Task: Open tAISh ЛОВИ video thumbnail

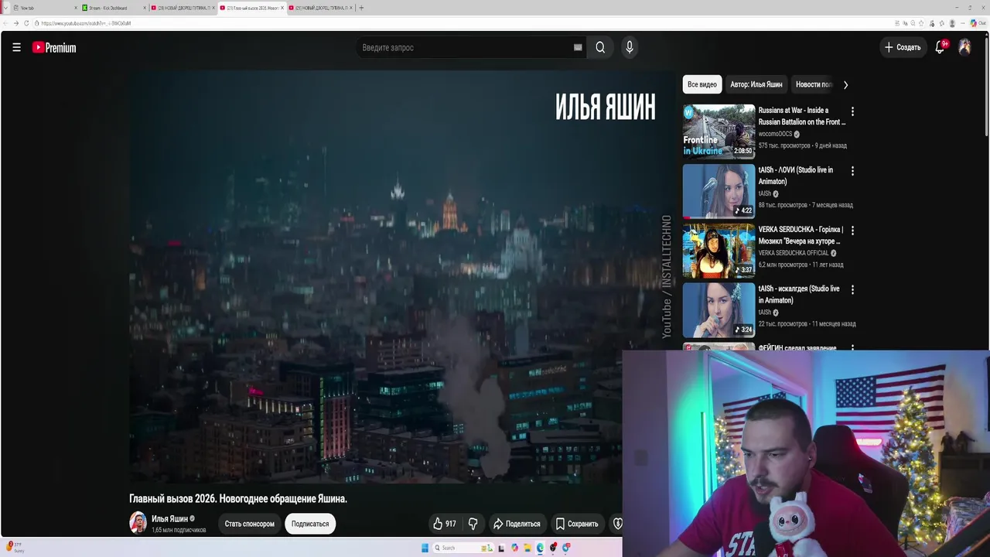Action: click(x=719, y=191)
